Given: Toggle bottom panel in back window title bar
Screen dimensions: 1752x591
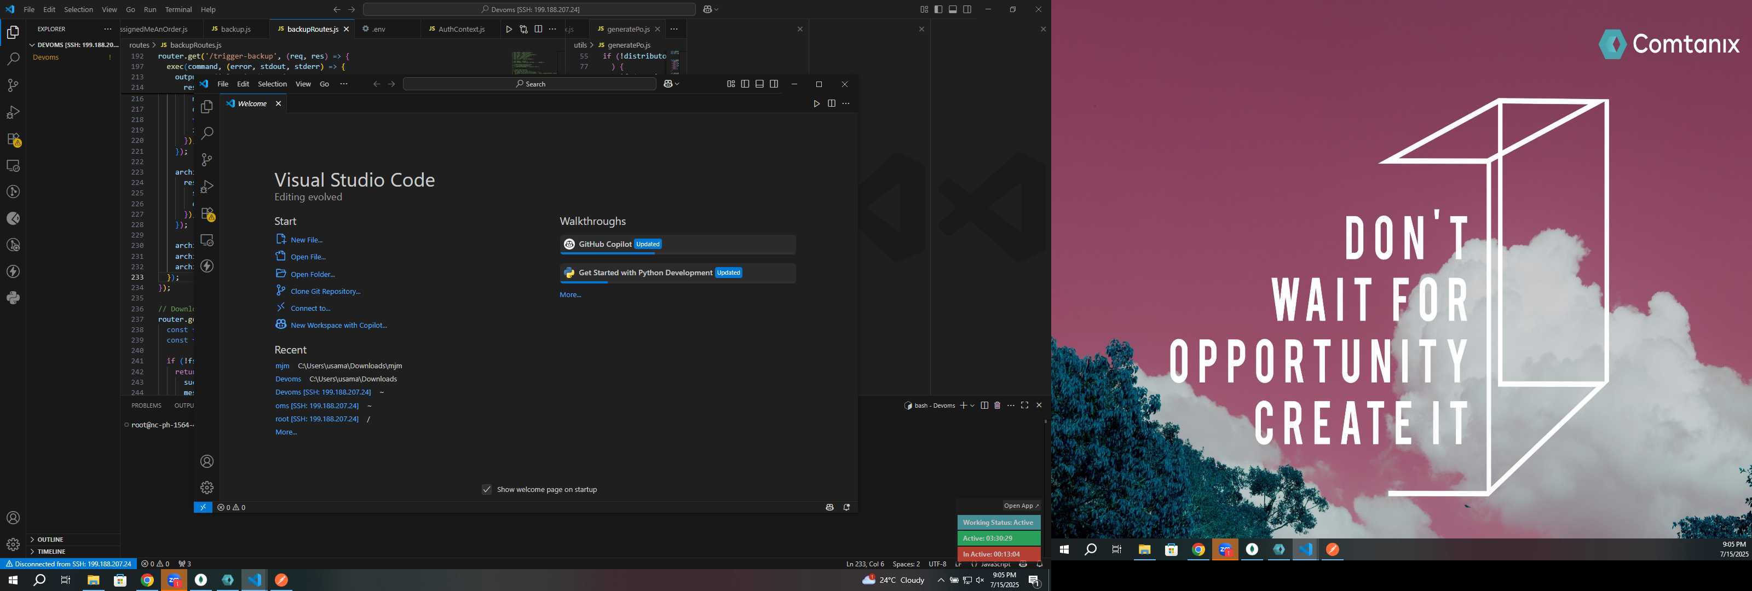Looking at the screenshot, I should 953,9.
